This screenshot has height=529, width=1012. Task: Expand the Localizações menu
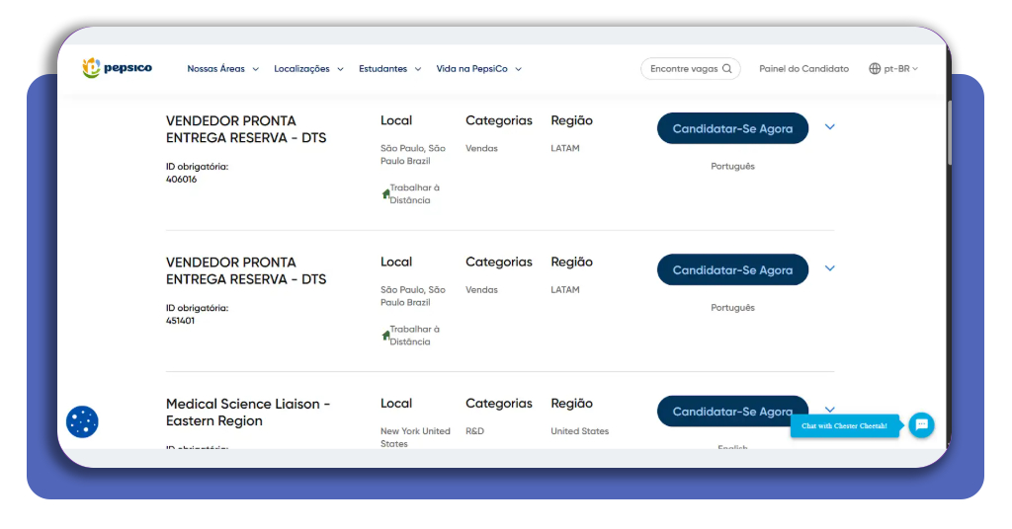click(308, 69)
